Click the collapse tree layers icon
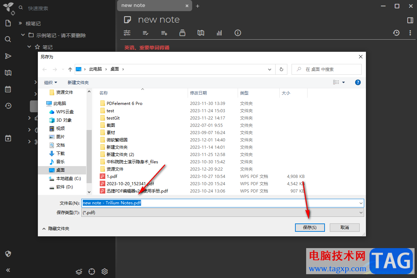This screenshot has height=278, width=417. (79, 271)
